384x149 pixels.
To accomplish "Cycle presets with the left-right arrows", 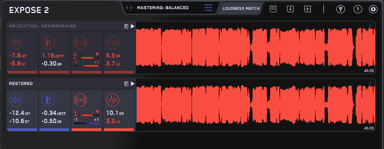I will click(129, 8).
